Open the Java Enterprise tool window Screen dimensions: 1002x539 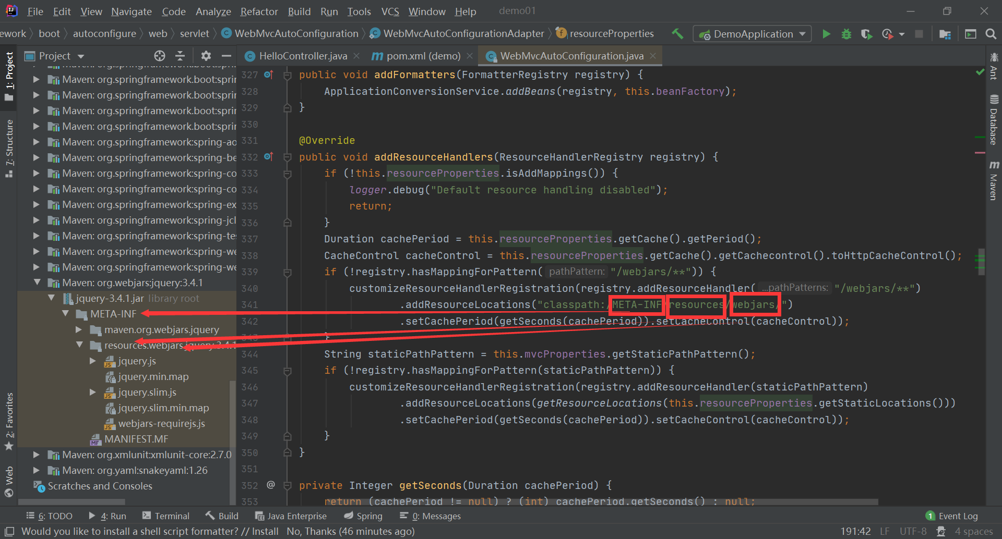coord(291,516)
